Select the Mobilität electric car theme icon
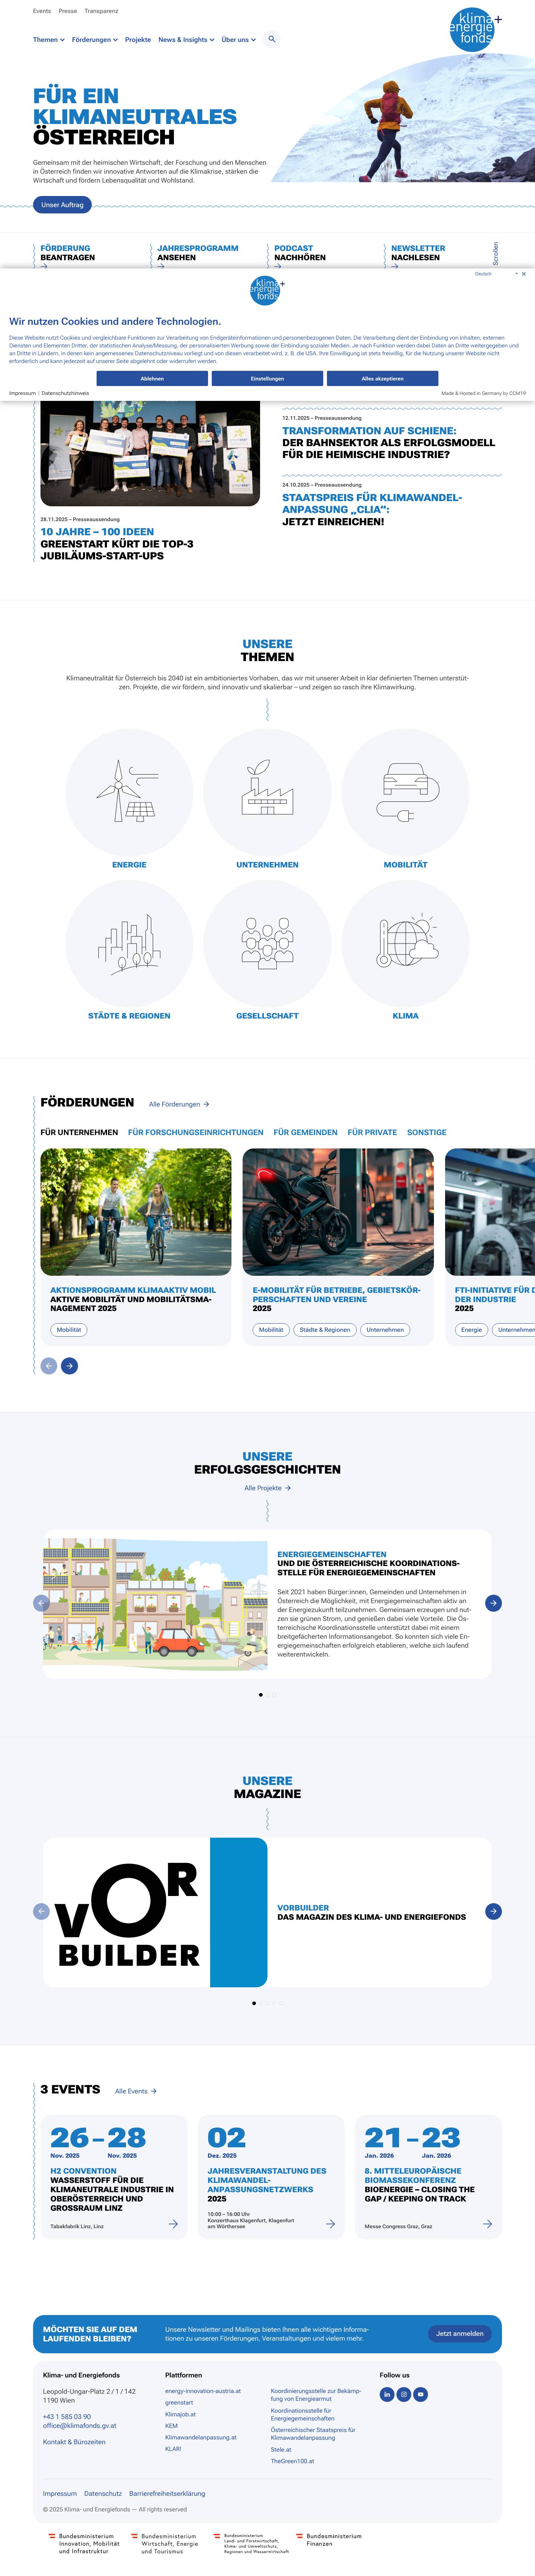 (405, 792)
